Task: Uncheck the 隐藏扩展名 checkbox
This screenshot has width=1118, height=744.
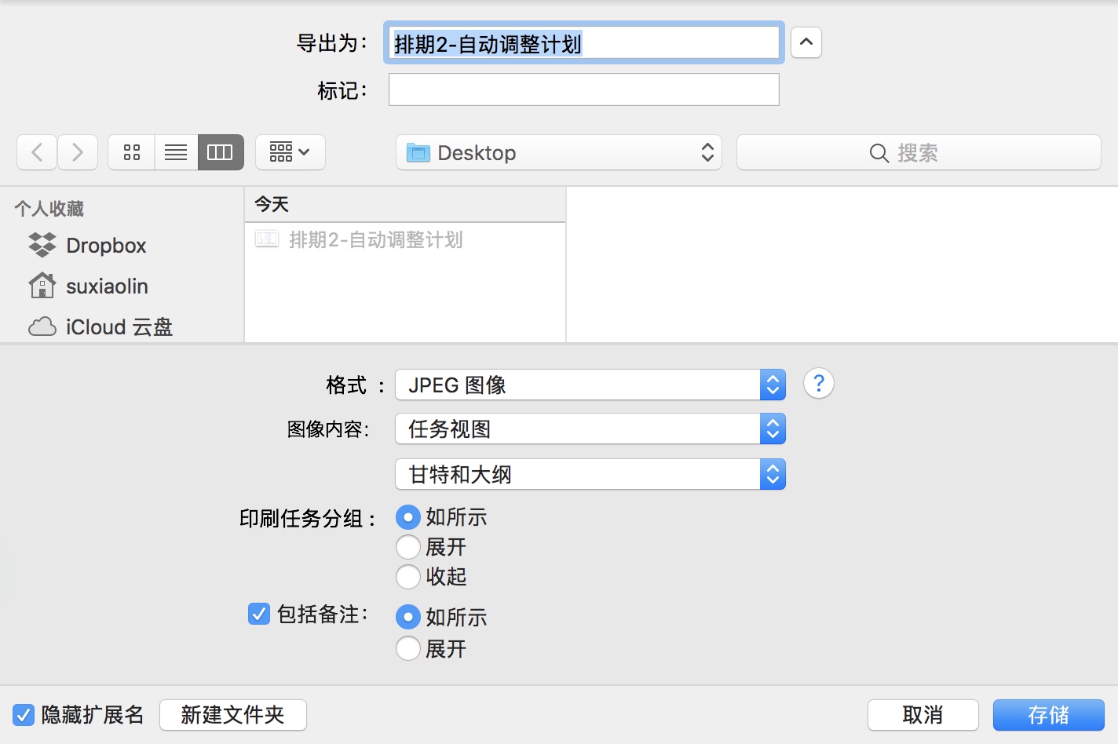Action: click(24, 715)
